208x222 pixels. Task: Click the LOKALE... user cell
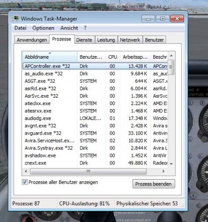pos(90,118)
